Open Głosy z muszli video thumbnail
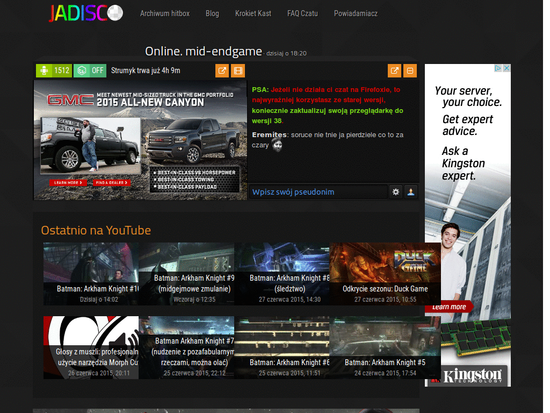Viewport: 550px width, 413px height. pyautogui.click(x=91, y=348)
